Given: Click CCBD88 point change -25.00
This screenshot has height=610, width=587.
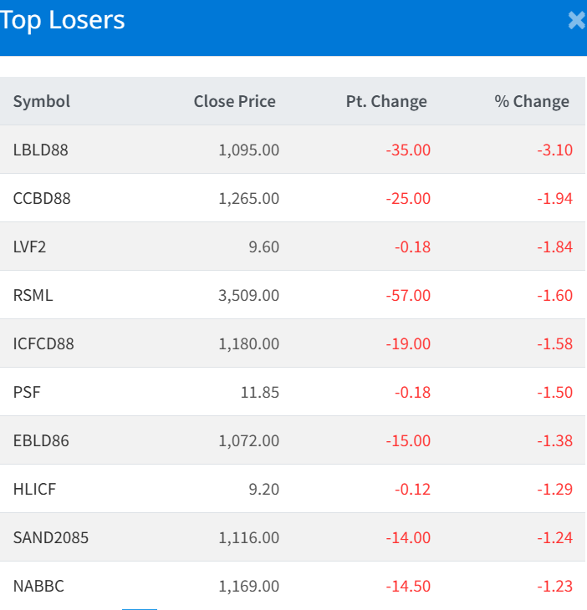Looking at the screenshot, I should coord(408,199).
